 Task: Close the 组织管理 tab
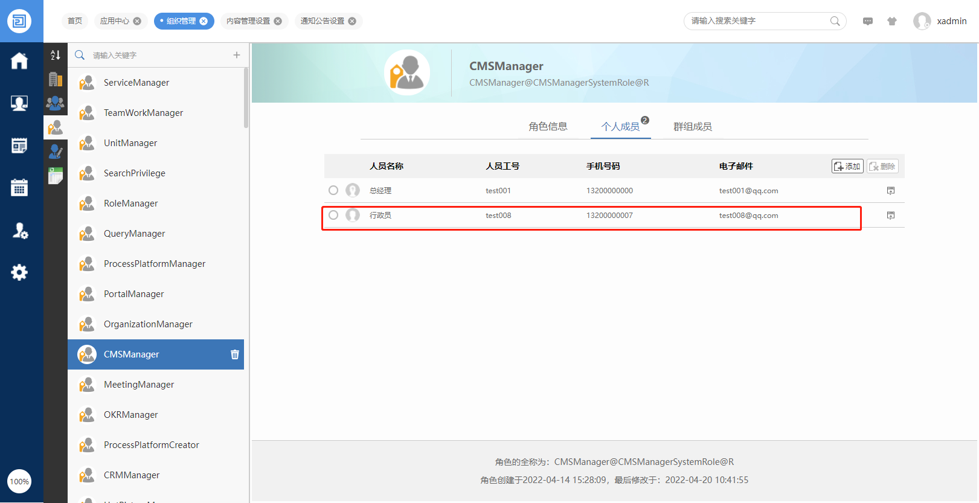coord(204,21)
